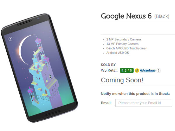Image resolution: width=175 pixels, height=131 pixels.
Task: Click the 6-inch AMOLED Touchscreen spec
Action: 127,48
